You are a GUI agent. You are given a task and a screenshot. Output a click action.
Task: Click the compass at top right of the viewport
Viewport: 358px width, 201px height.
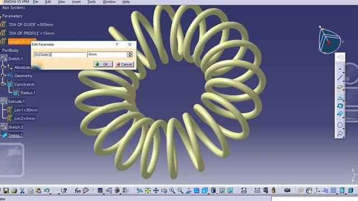[330, 40]
